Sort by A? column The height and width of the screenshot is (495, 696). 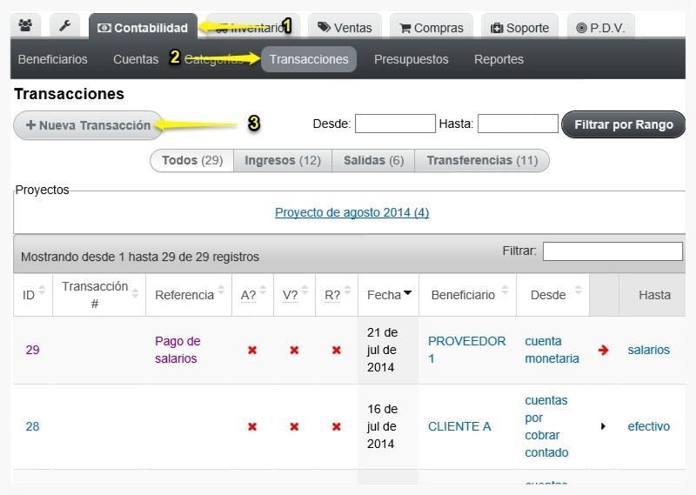coord(252,295)
